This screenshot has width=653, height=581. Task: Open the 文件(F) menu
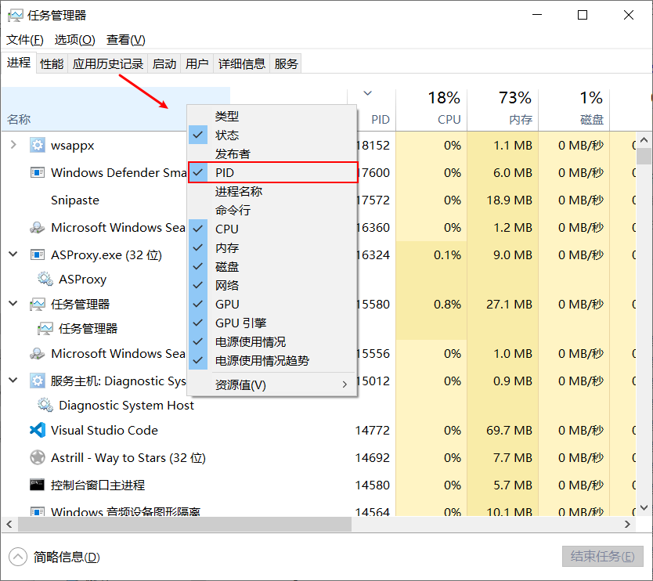[25, 40]
